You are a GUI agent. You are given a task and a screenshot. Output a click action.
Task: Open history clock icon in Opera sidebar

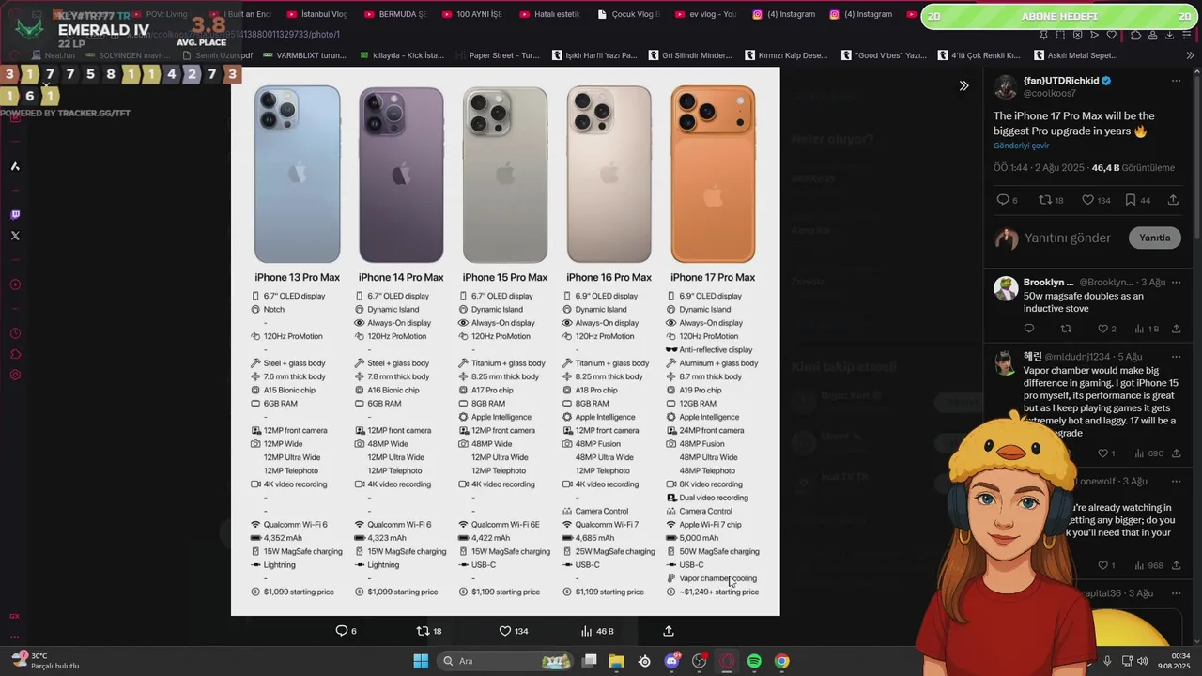pos(15,333)
